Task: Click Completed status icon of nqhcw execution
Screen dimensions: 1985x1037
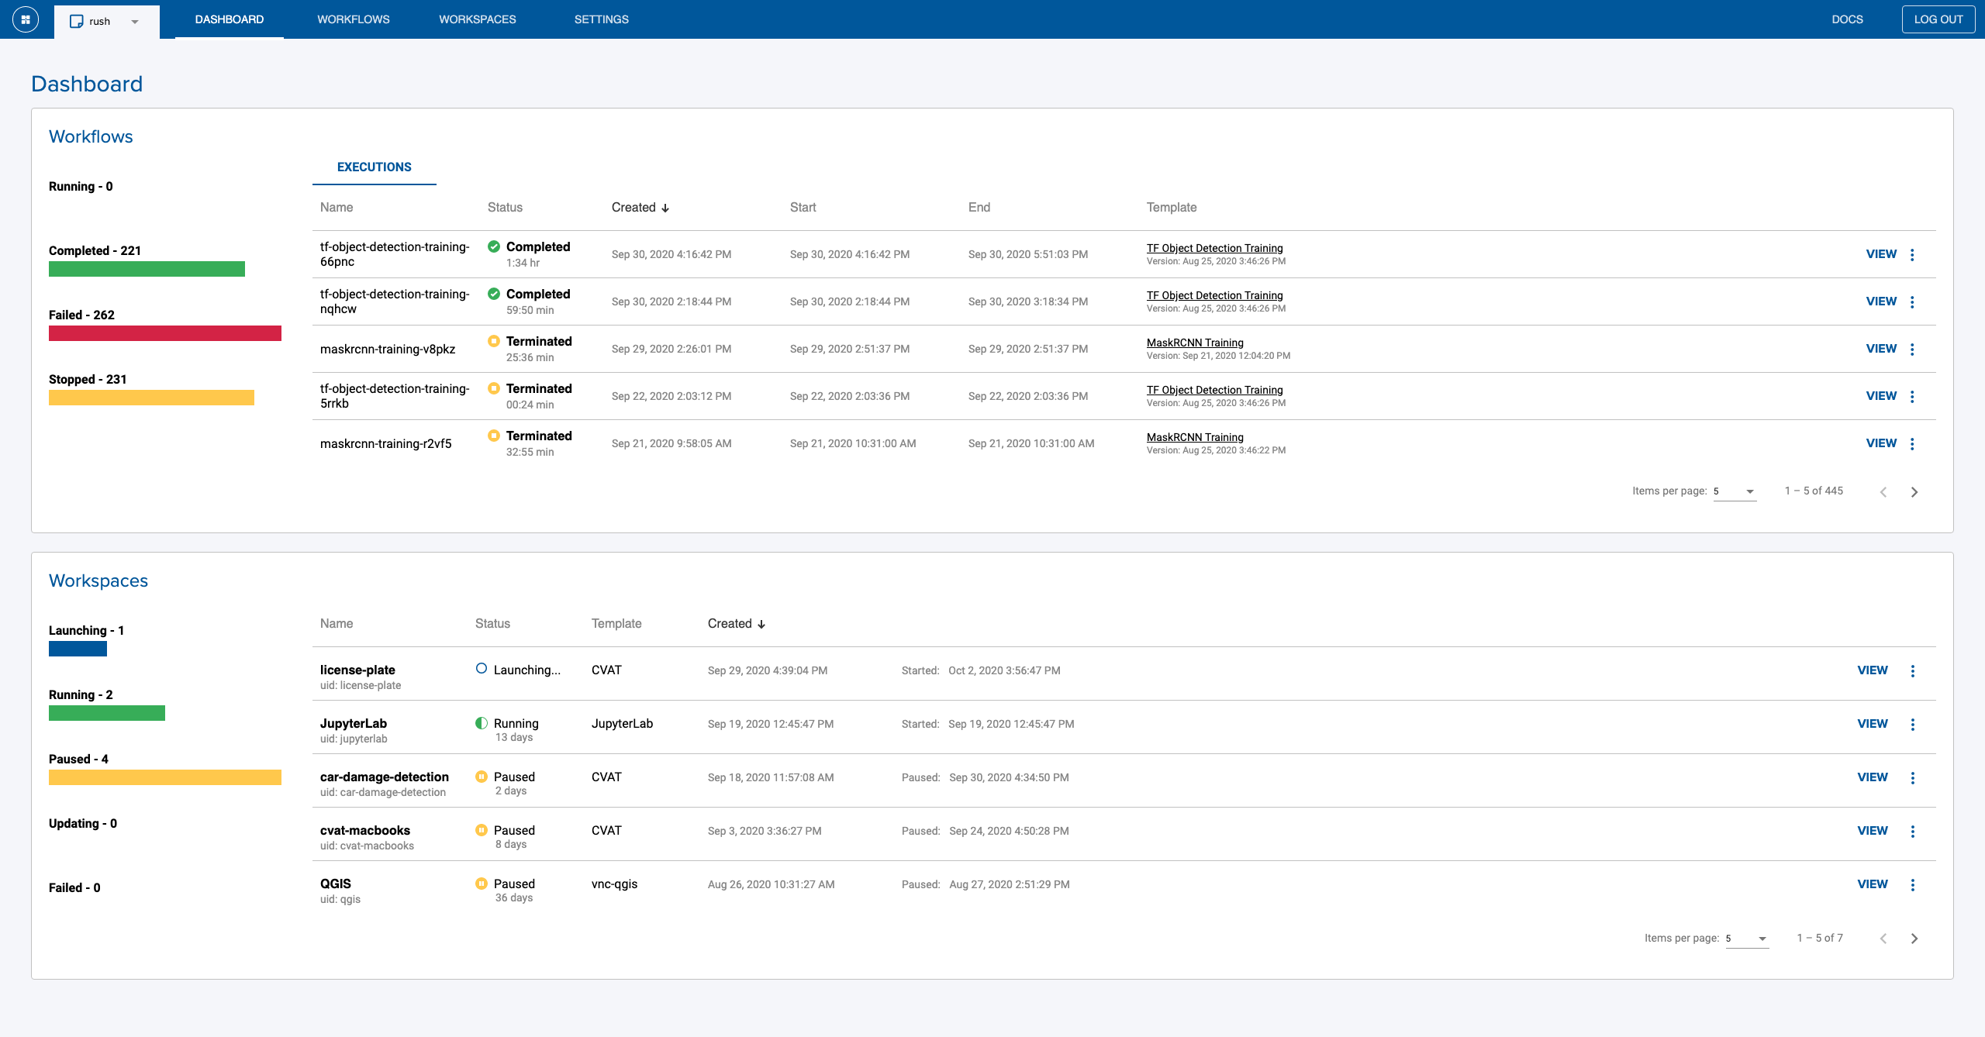Action: coord(494,294)
